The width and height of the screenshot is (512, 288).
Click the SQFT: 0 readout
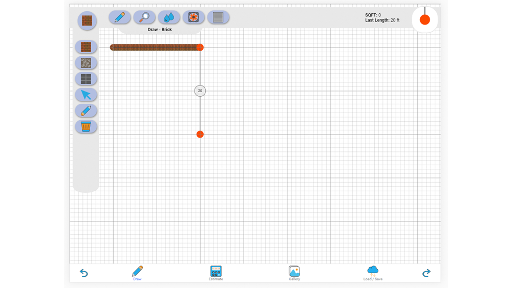373,15
